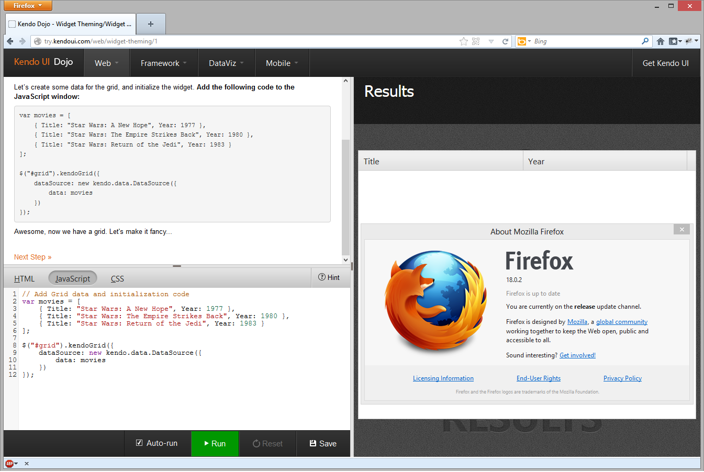Click the version number 18.0.2
Screen dimensions: 704x472
click(x=514, y=280)
